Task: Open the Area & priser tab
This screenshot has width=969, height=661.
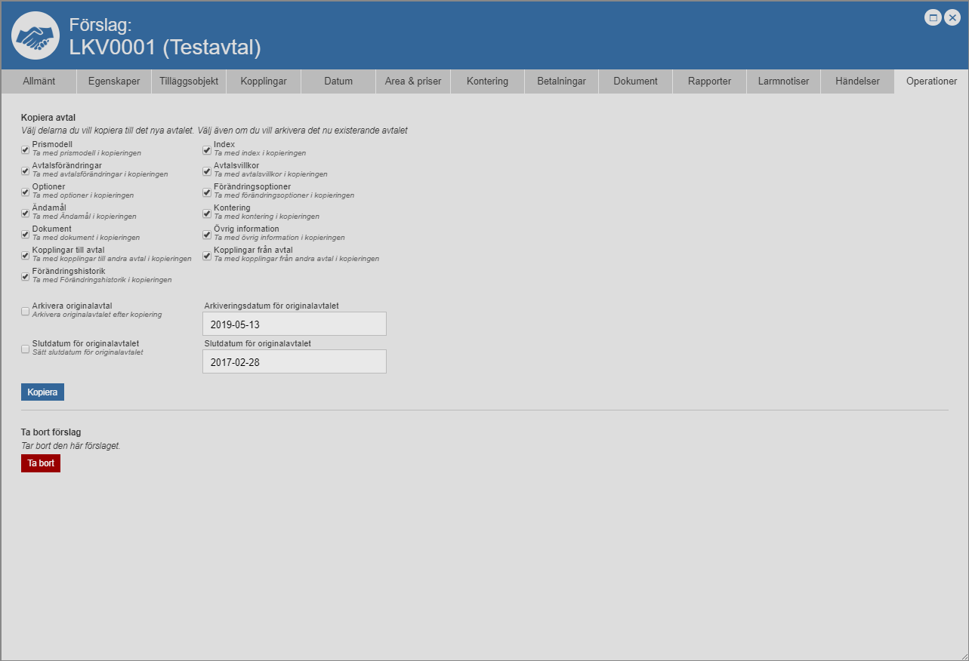Action: [413, 81]
